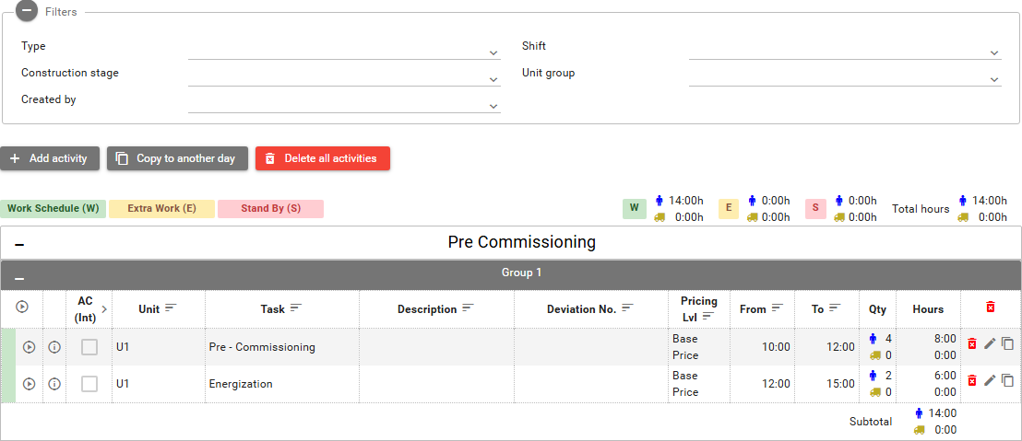The image size is (1022, 441).
Task: Open the Construction stage dropdown
Action: [x=344, y=75]
